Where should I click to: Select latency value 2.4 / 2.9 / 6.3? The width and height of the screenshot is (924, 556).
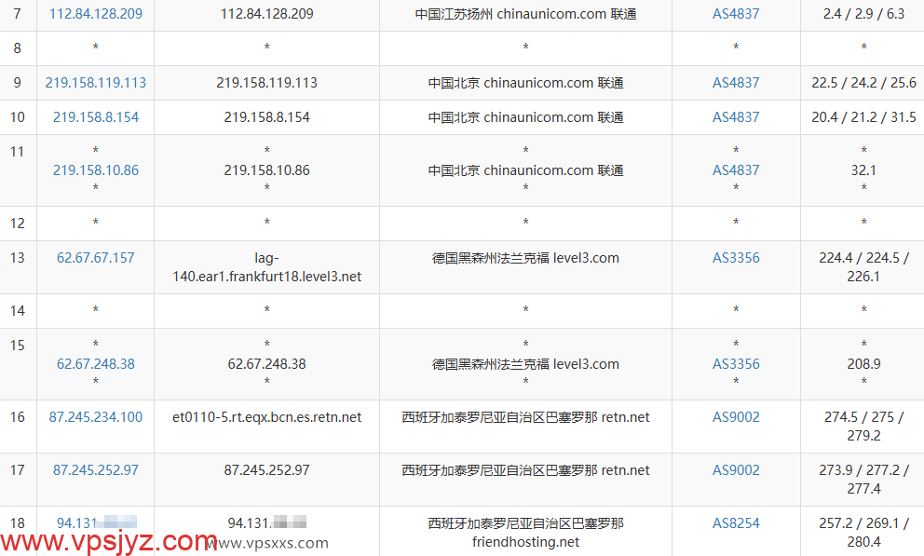(863, 14)
